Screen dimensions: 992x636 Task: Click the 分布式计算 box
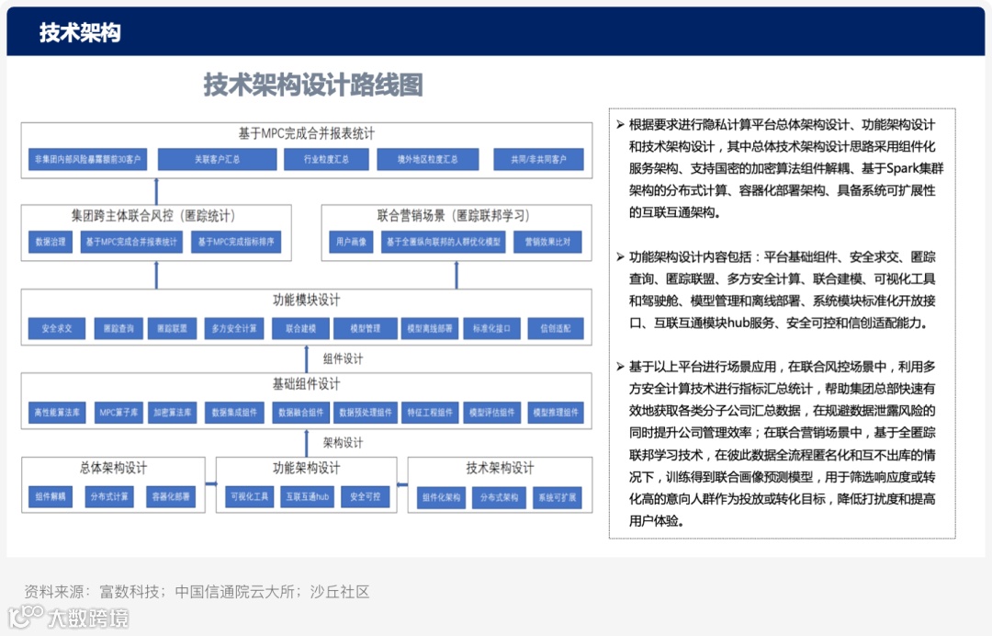click(x=108, y=497)
